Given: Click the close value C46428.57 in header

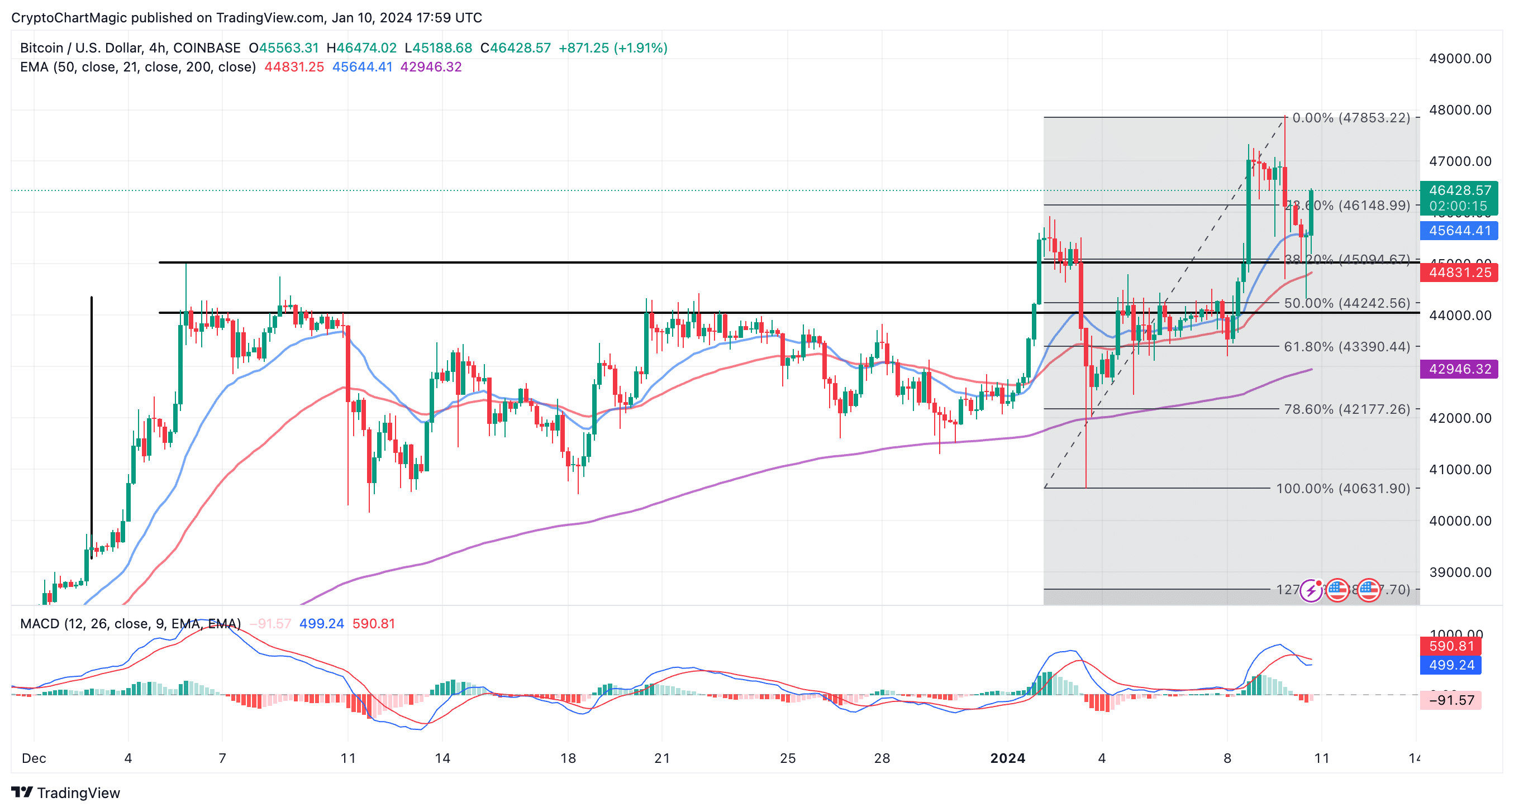Looking at the screenshot, I should point(516,47).
